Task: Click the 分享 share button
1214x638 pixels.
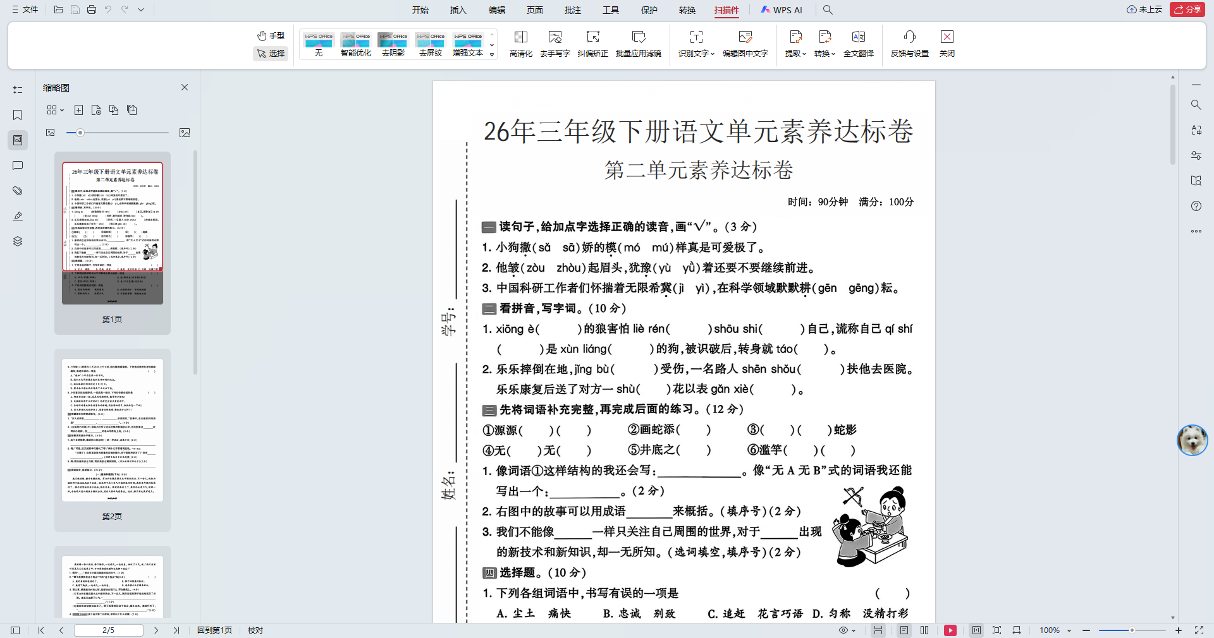Action: [x=1187, y=9]
